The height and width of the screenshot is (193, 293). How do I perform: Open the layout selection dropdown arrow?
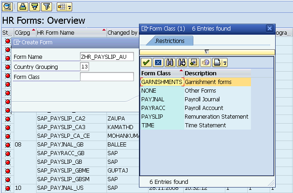[69, 7]
